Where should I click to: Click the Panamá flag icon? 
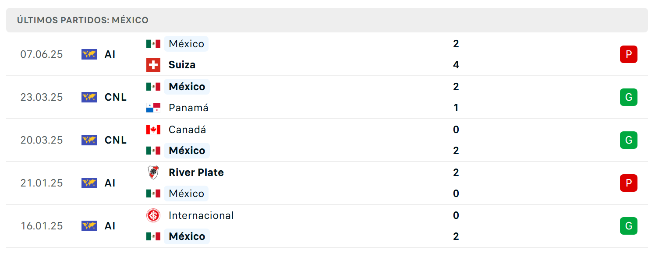153,108
